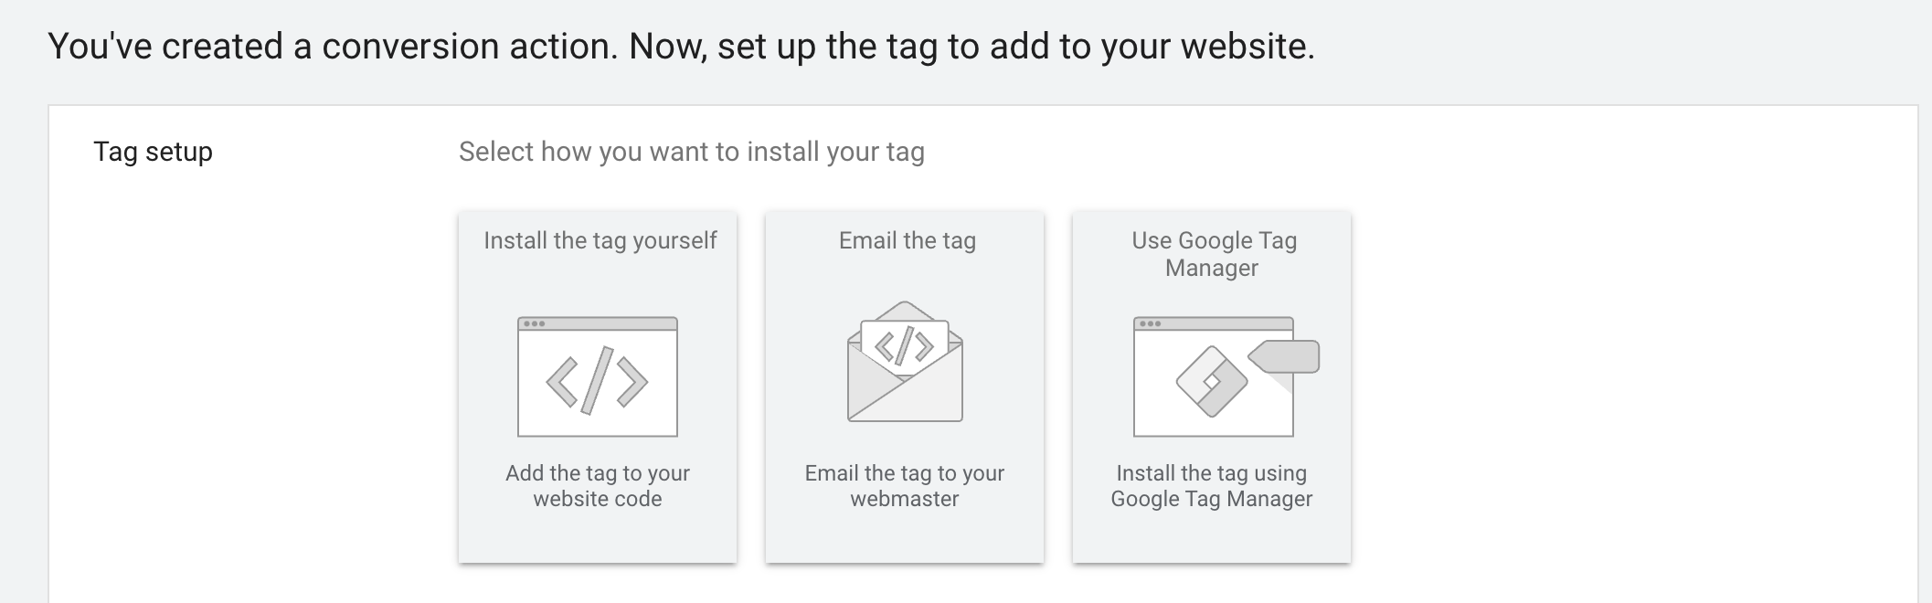Click the conversion action created heading
The height and width of the screenshot is (603, 1932).
point(681,46)
